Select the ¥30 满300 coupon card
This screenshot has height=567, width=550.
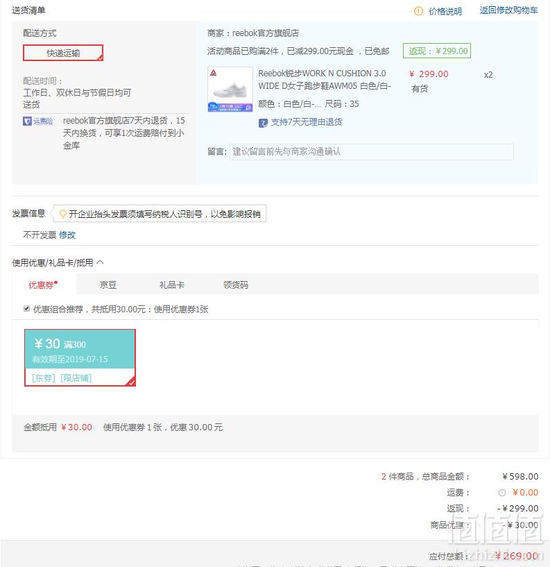(80, 357)
